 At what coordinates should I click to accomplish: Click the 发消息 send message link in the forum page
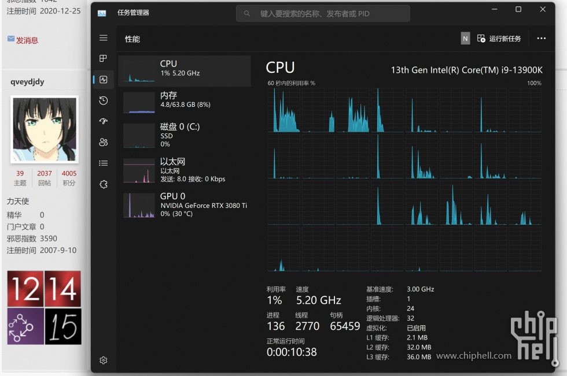click(27, 40)
